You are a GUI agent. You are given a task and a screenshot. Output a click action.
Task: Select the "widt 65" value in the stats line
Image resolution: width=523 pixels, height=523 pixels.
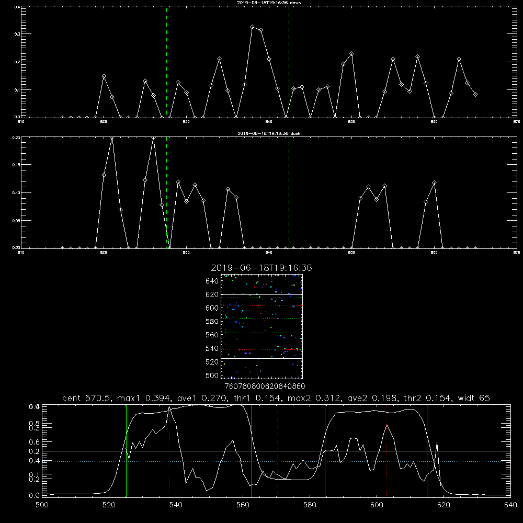click(x=474, y=398)
